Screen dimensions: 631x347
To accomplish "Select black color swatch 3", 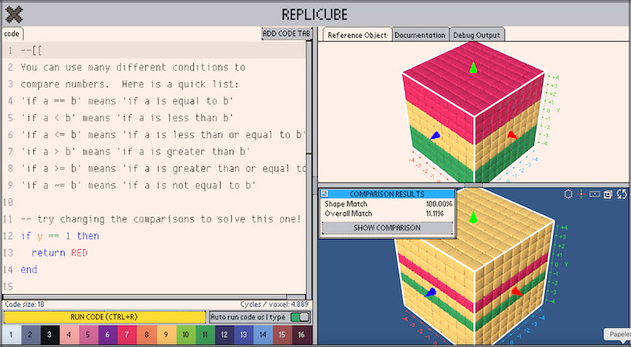I will point(50,335).
